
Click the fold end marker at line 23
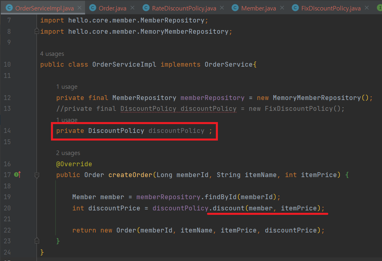37,241
